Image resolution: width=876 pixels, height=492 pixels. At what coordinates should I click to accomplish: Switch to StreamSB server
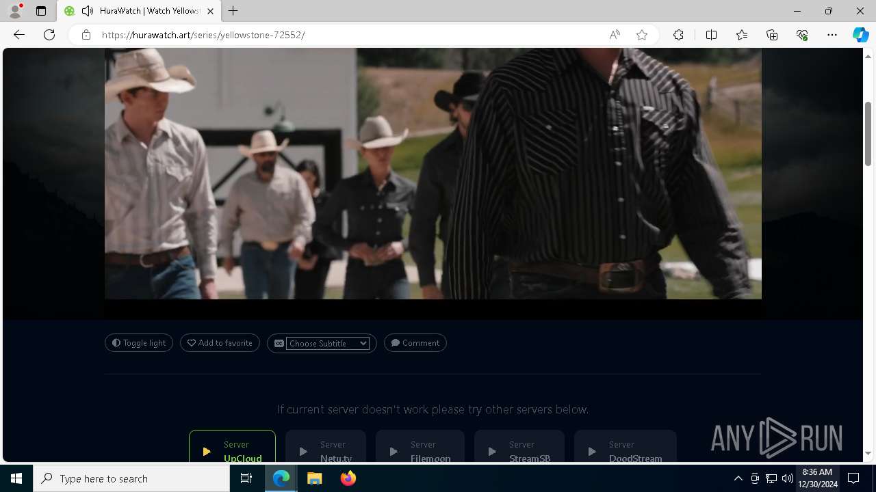tap(519, 447)
